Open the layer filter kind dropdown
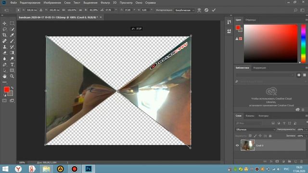This screenshot has width=308, height=173. pos(248,123)
